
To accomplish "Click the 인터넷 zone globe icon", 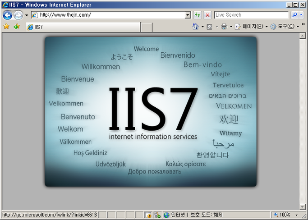I will point(166,215).
